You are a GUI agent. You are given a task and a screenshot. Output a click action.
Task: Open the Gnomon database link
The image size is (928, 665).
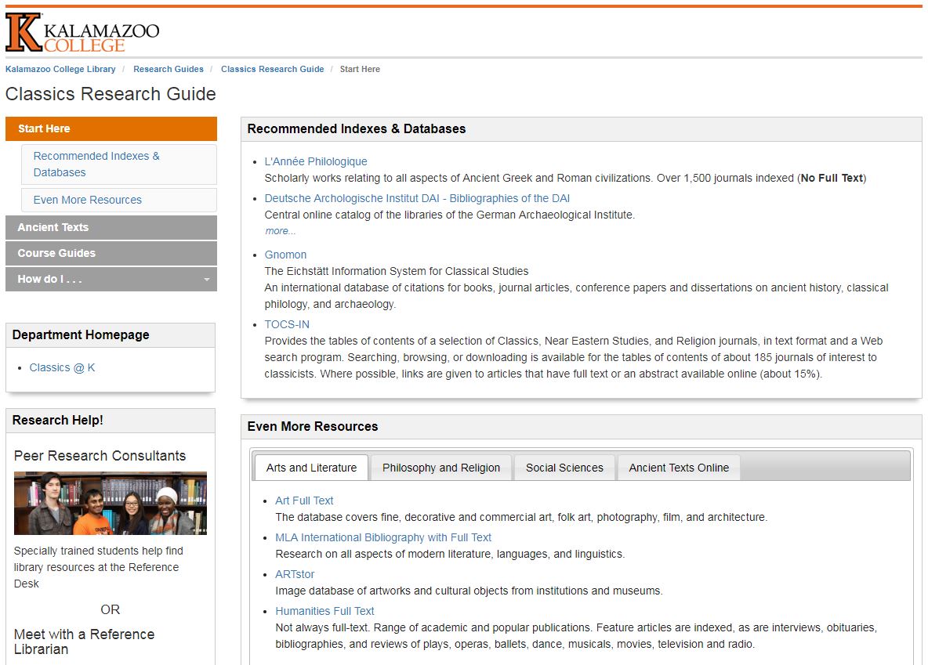pos(285,255)
